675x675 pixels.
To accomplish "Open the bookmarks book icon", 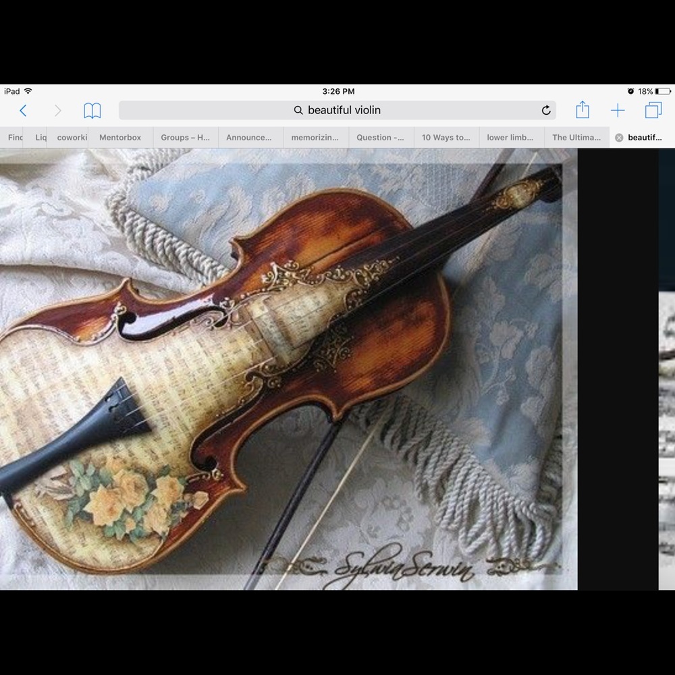I will [92, 111].
